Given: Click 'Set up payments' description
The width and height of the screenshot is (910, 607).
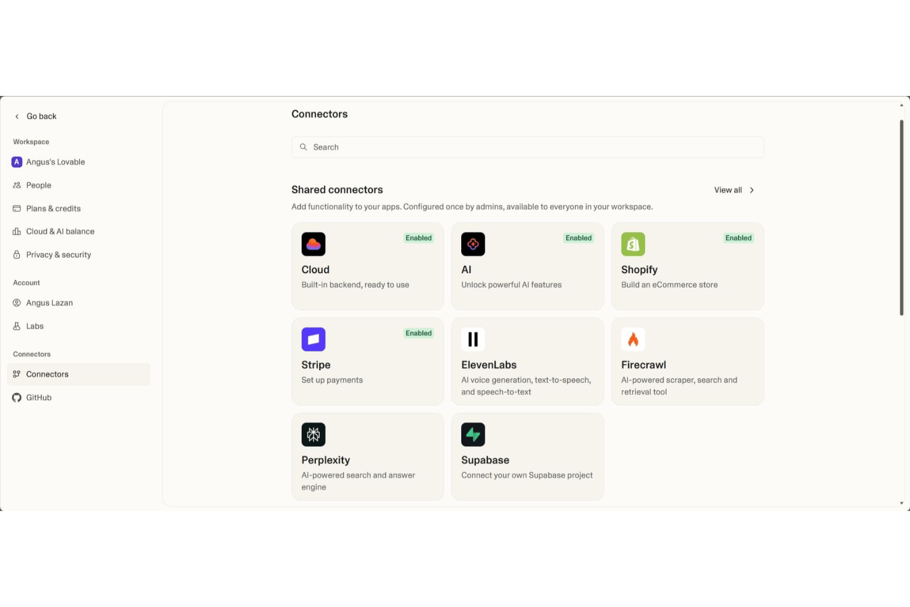Looking at the screenshot, I should point(332,380).
